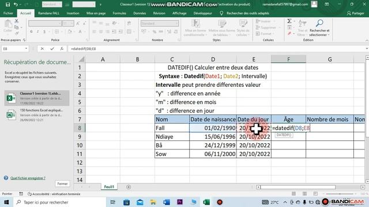Click the horizontal scrollbar right arrow

[363, 187]
